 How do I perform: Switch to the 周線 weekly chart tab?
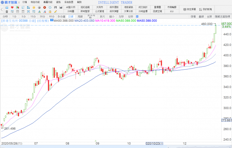pyautogui.click(x=80, y=17)
